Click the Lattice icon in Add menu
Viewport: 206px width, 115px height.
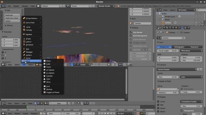tap(24, 42)
